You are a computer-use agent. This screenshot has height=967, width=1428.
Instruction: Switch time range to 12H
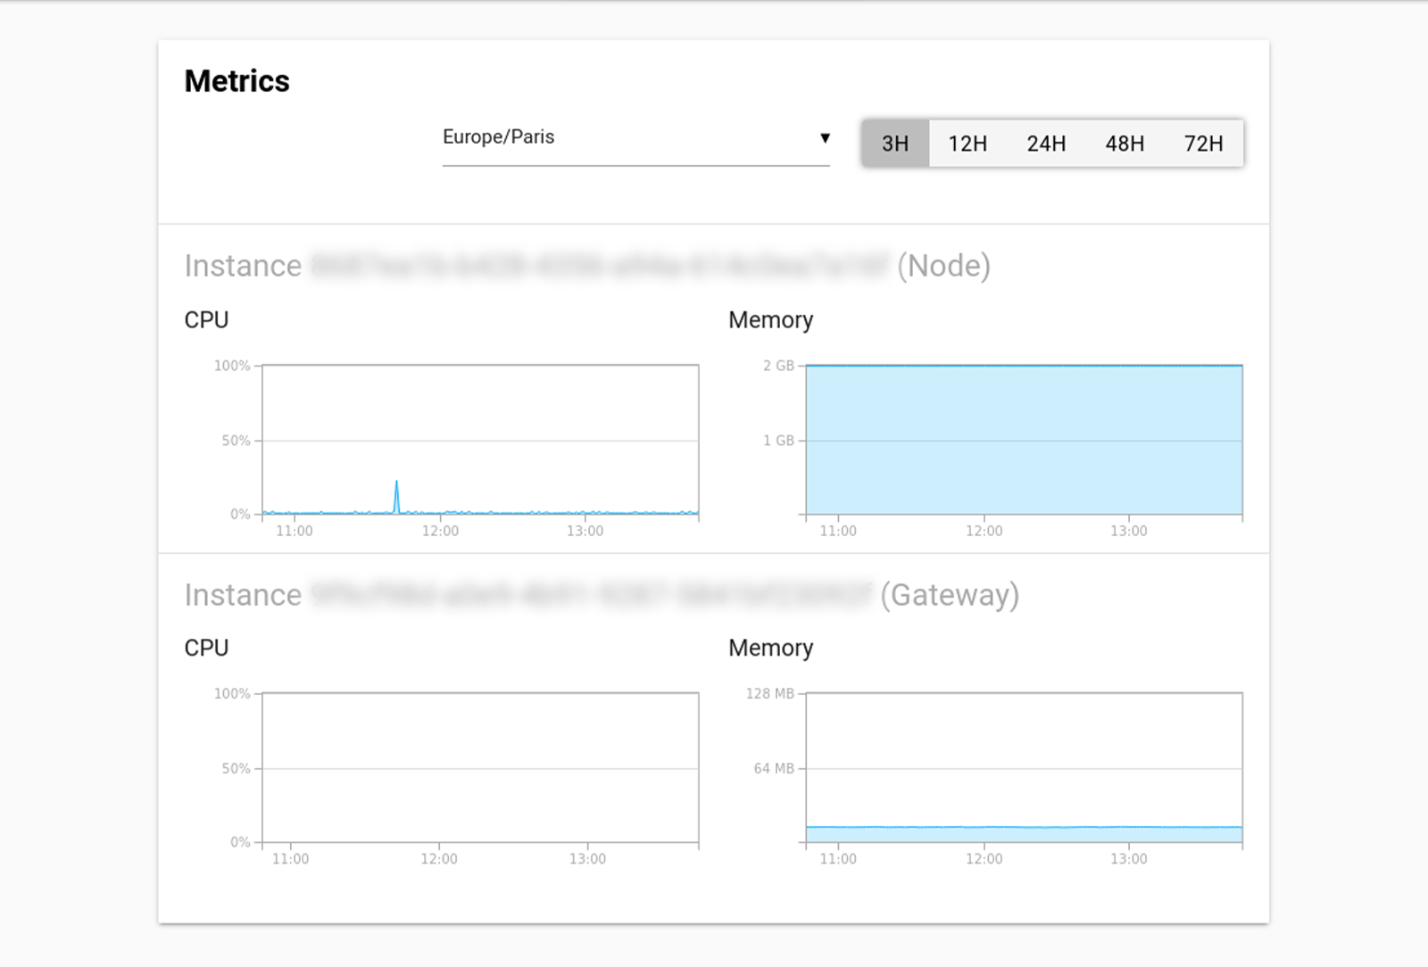click(x=967, y=144)
